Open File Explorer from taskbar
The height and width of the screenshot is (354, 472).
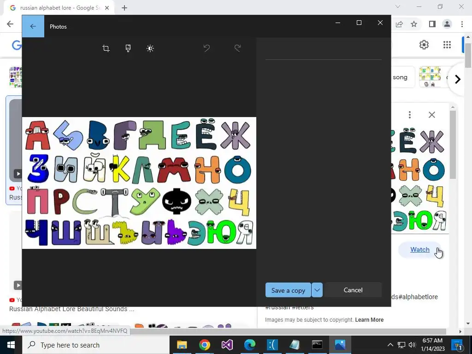pos(182,345)
